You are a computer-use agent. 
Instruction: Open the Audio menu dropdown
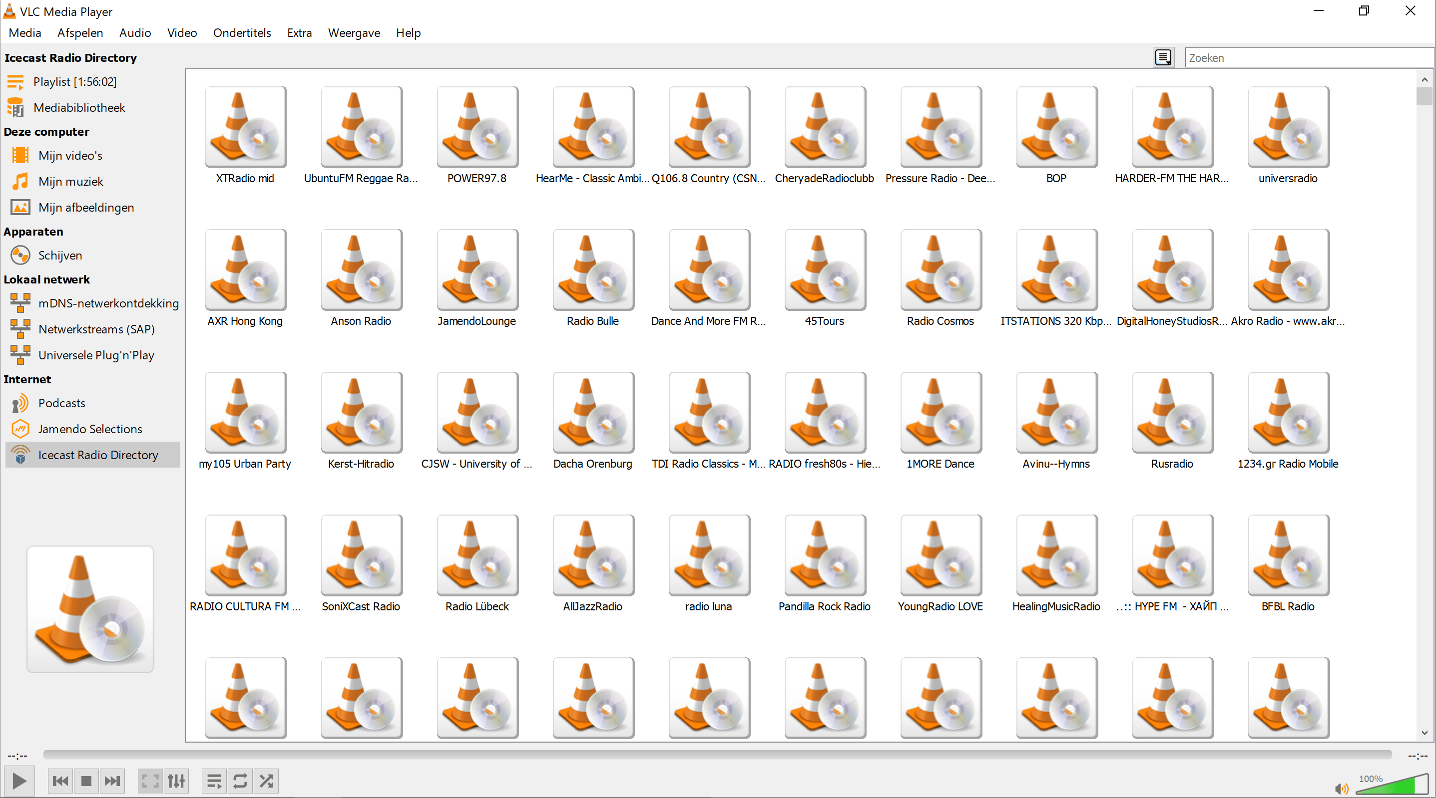(134, 33)
